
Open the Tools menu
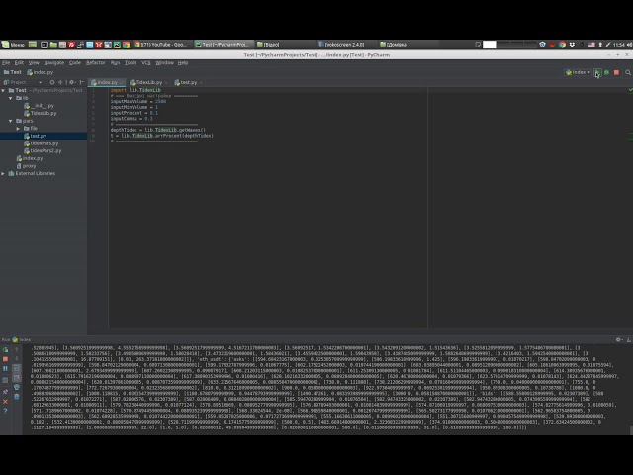click(131, 63)
